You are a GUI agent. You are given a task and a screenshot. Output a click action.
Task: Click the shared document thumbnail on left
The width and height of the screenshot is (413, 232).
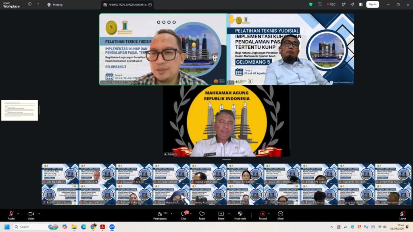coord(19,110)
